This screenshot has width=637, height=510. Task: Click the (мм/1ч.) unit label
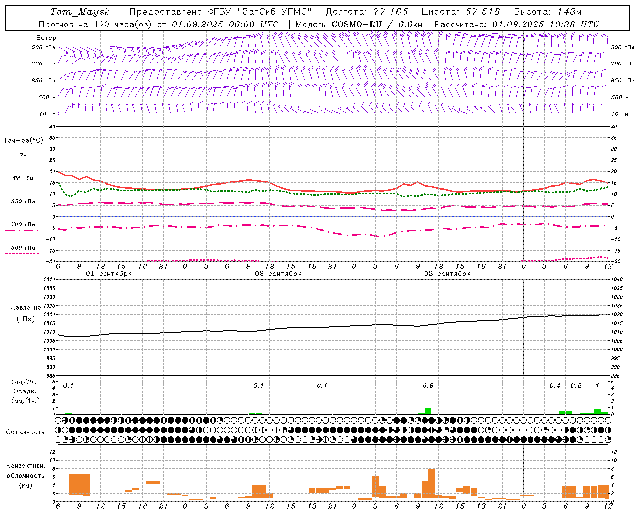(25, 401)
